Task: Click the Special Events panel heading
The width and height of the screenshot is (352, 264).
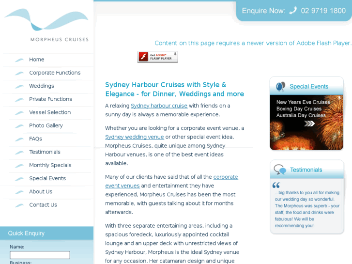Action: [x=309, y=87]
